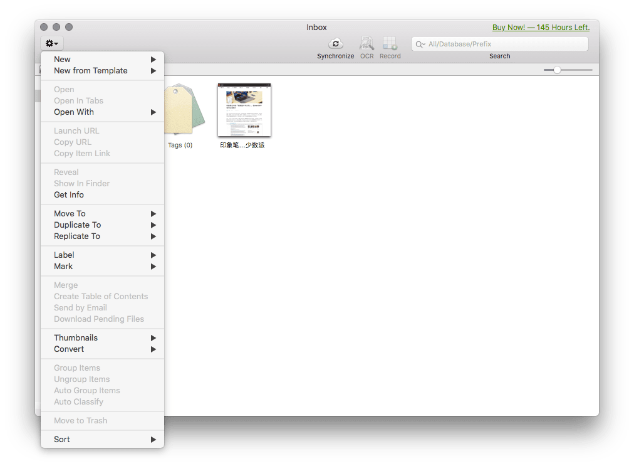The height and width of the screenshot is (466, 634).
Task: Click the Record toolbar icon
Action: [390, 44]
